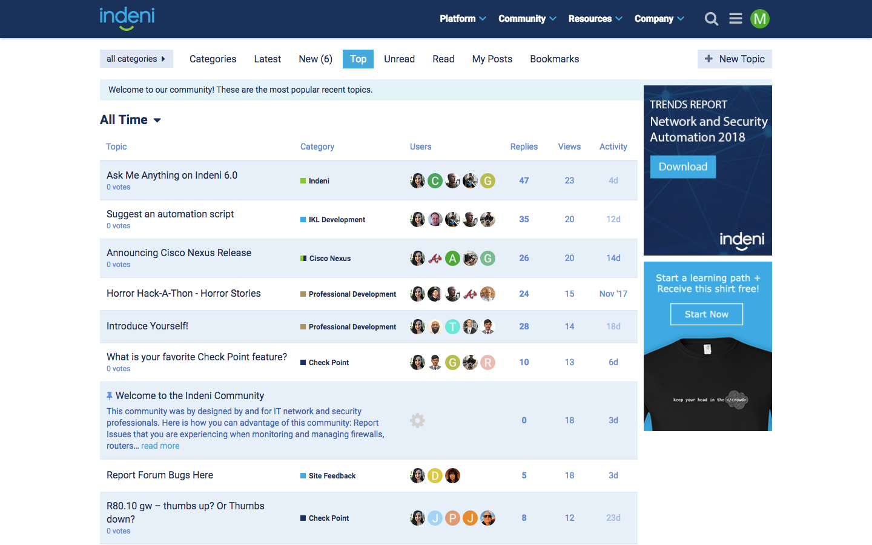Click the olive G avatar in Check Point feature row
Image resolution: width=872 pixels, height=545 pixels.
point(452,362)
